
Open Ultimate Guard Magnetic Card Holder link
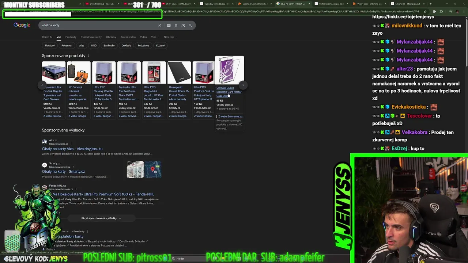tap(229, 92)
